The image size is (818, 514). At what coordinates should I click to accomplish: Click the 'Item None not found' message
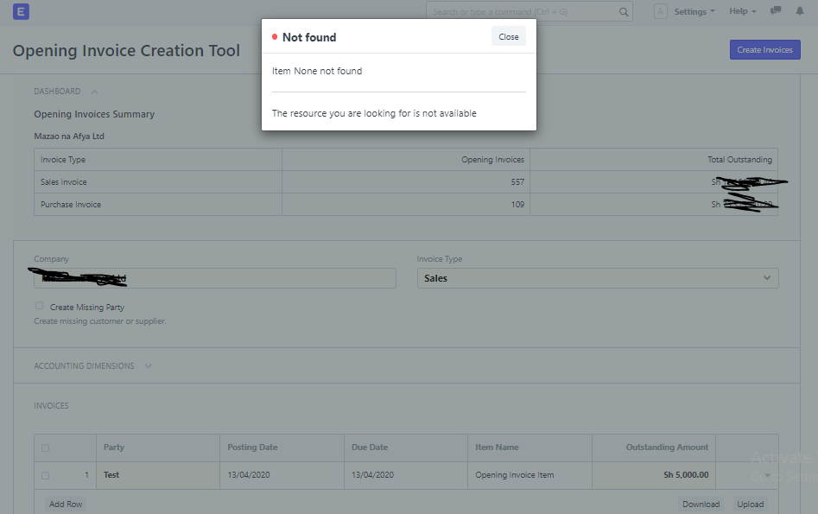click(317, 71)
